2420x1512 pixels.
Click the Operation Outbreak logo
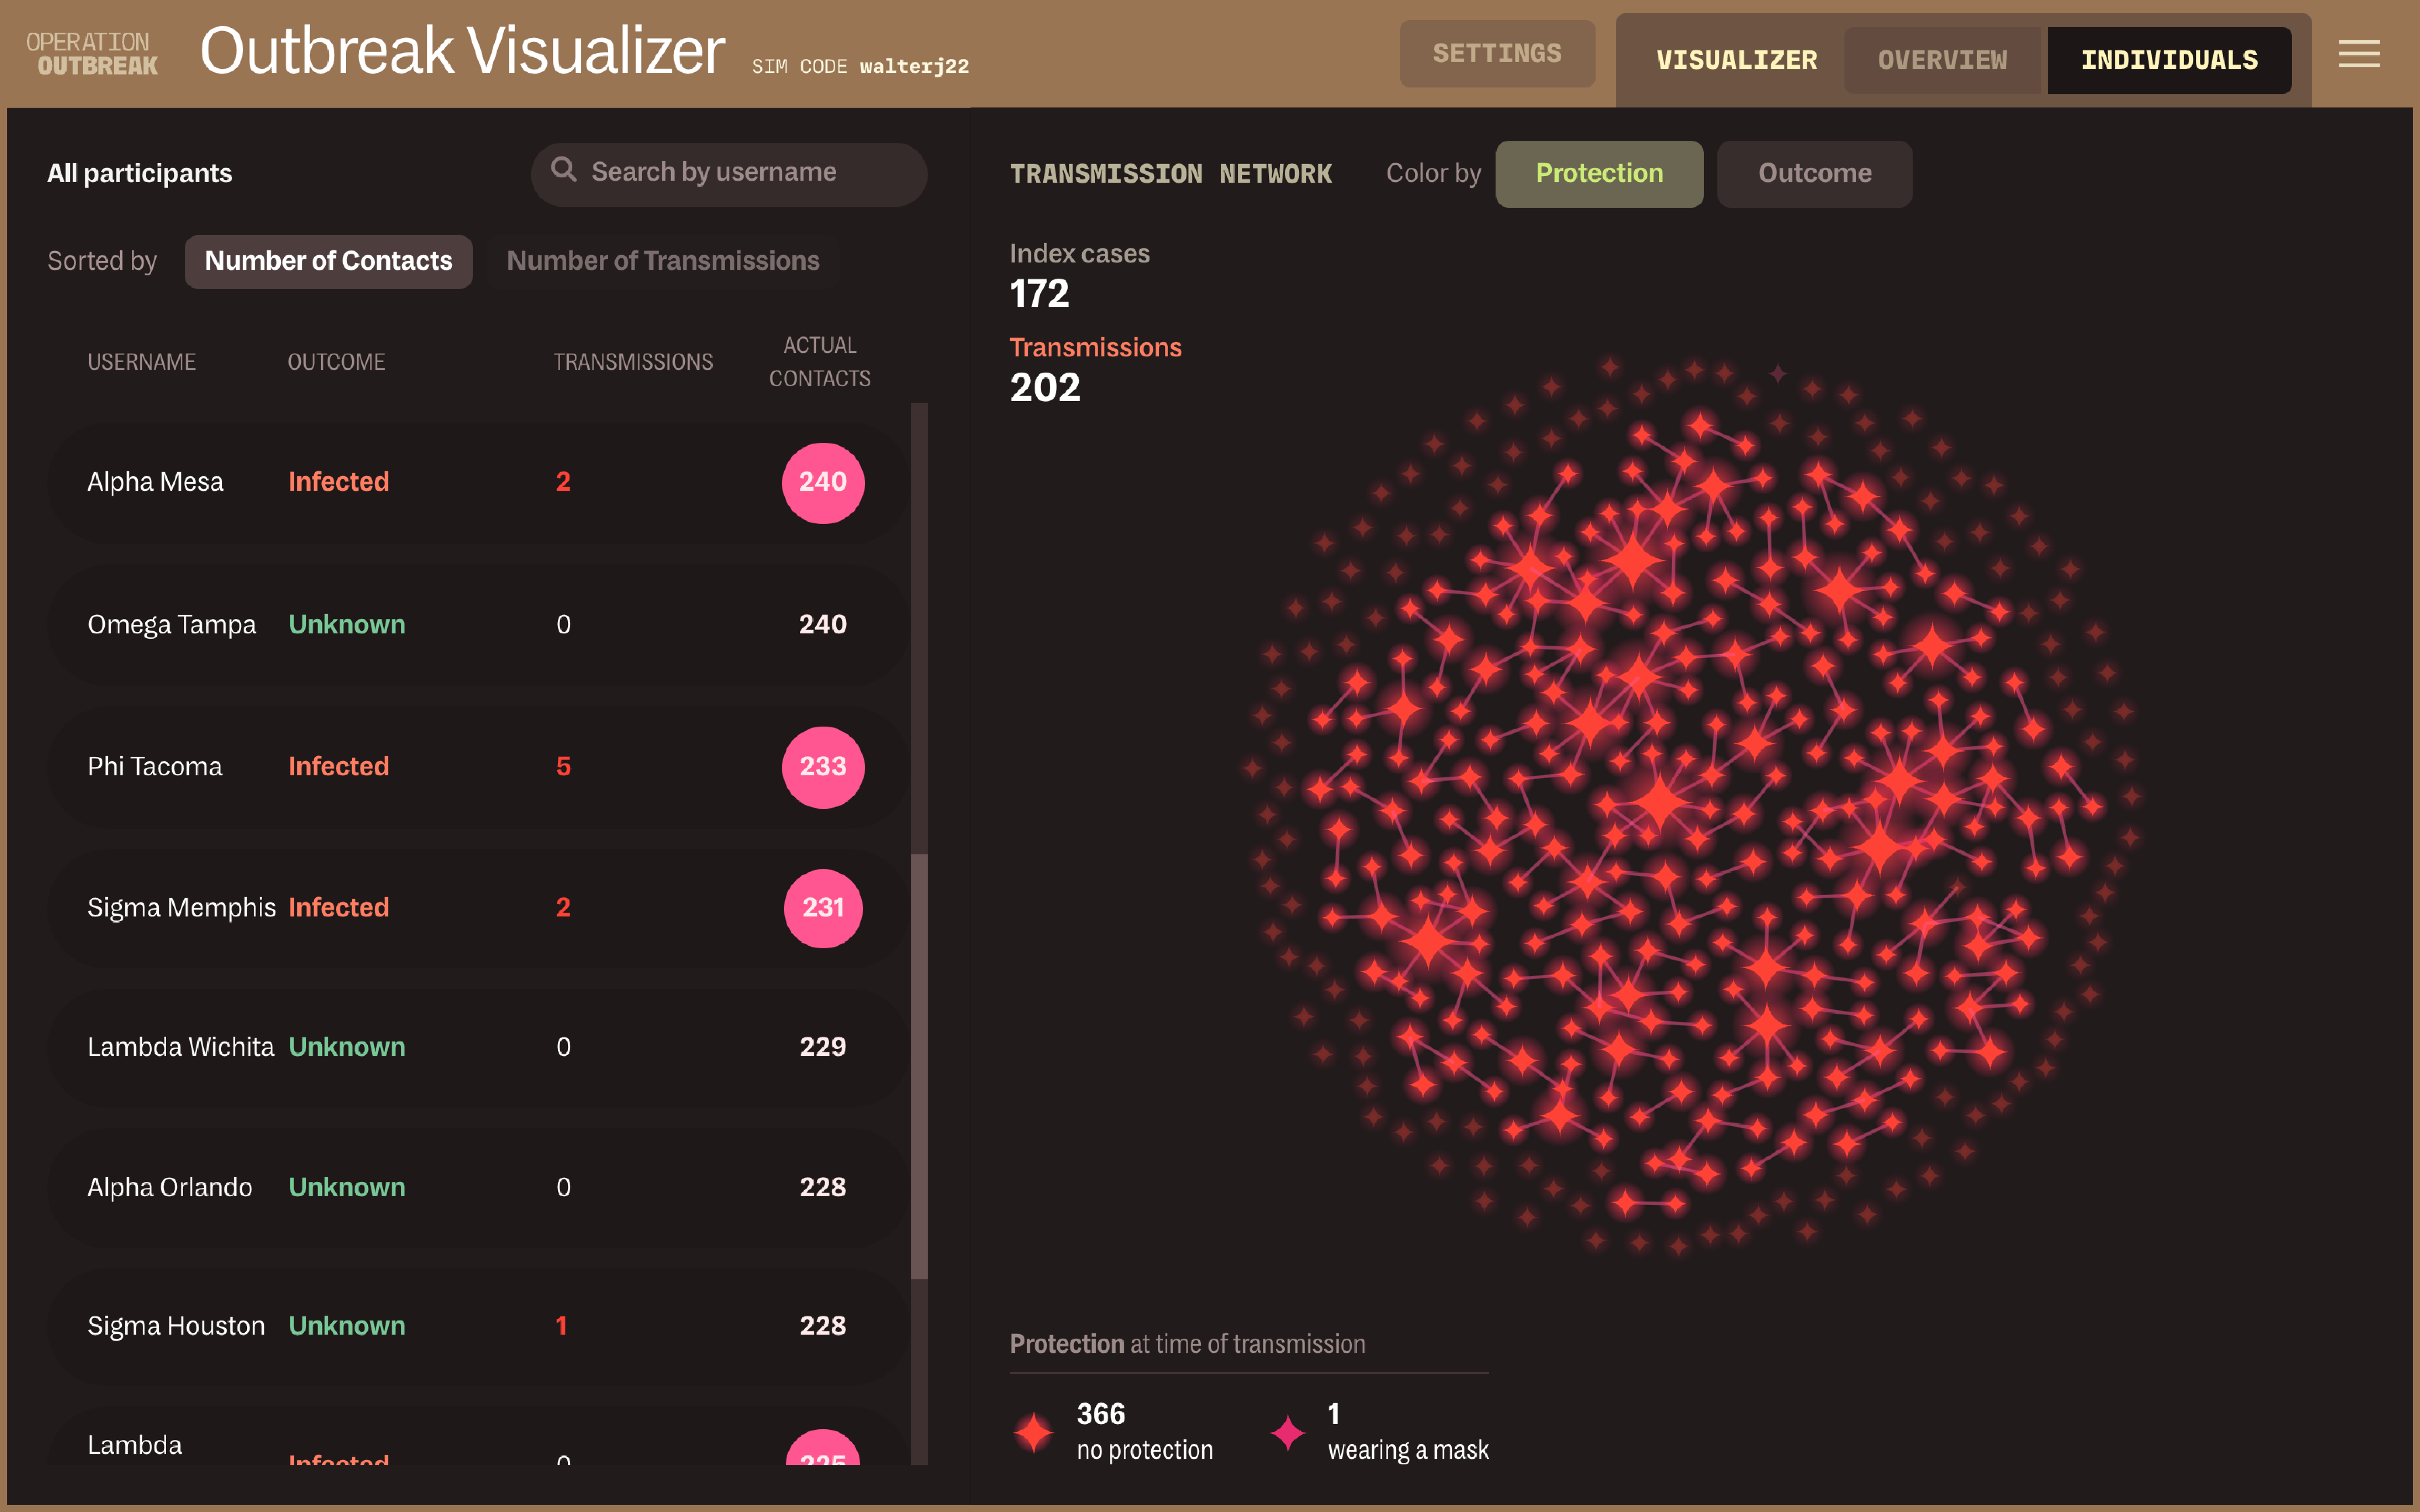pos(92,54)
